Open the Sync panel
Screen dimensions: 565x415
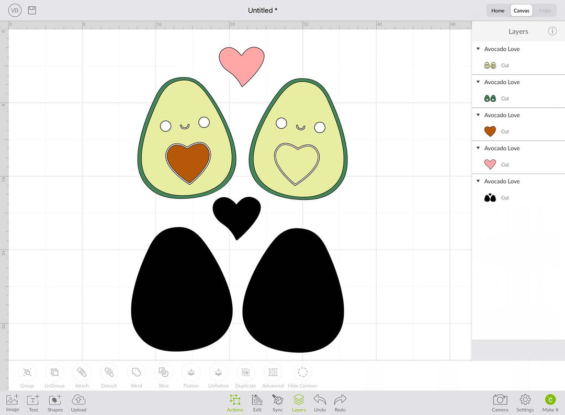pyautogui.click(x=277, y=403)
